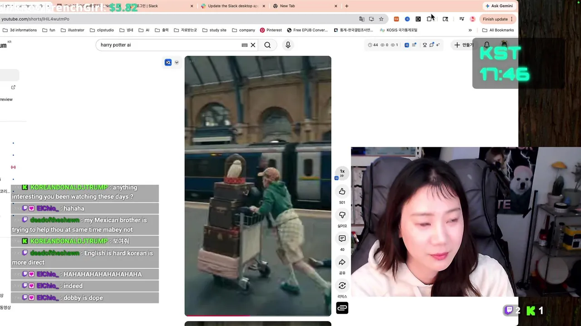Open the external link icon in sidebar
This screenshot has height=326, width=581.
(x=13, y=87)
